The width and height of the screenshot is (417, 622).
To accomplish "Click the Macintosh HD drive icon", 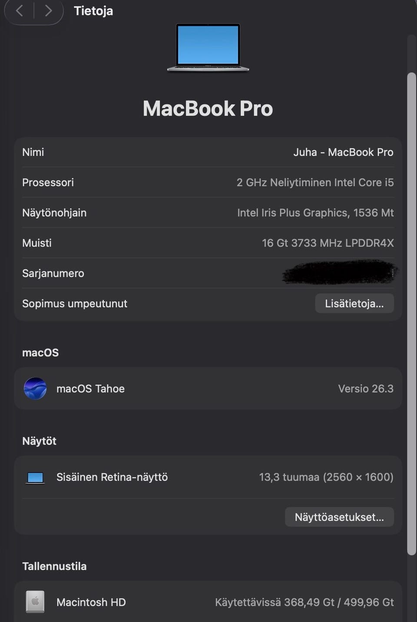I will (x=35, y=602).
